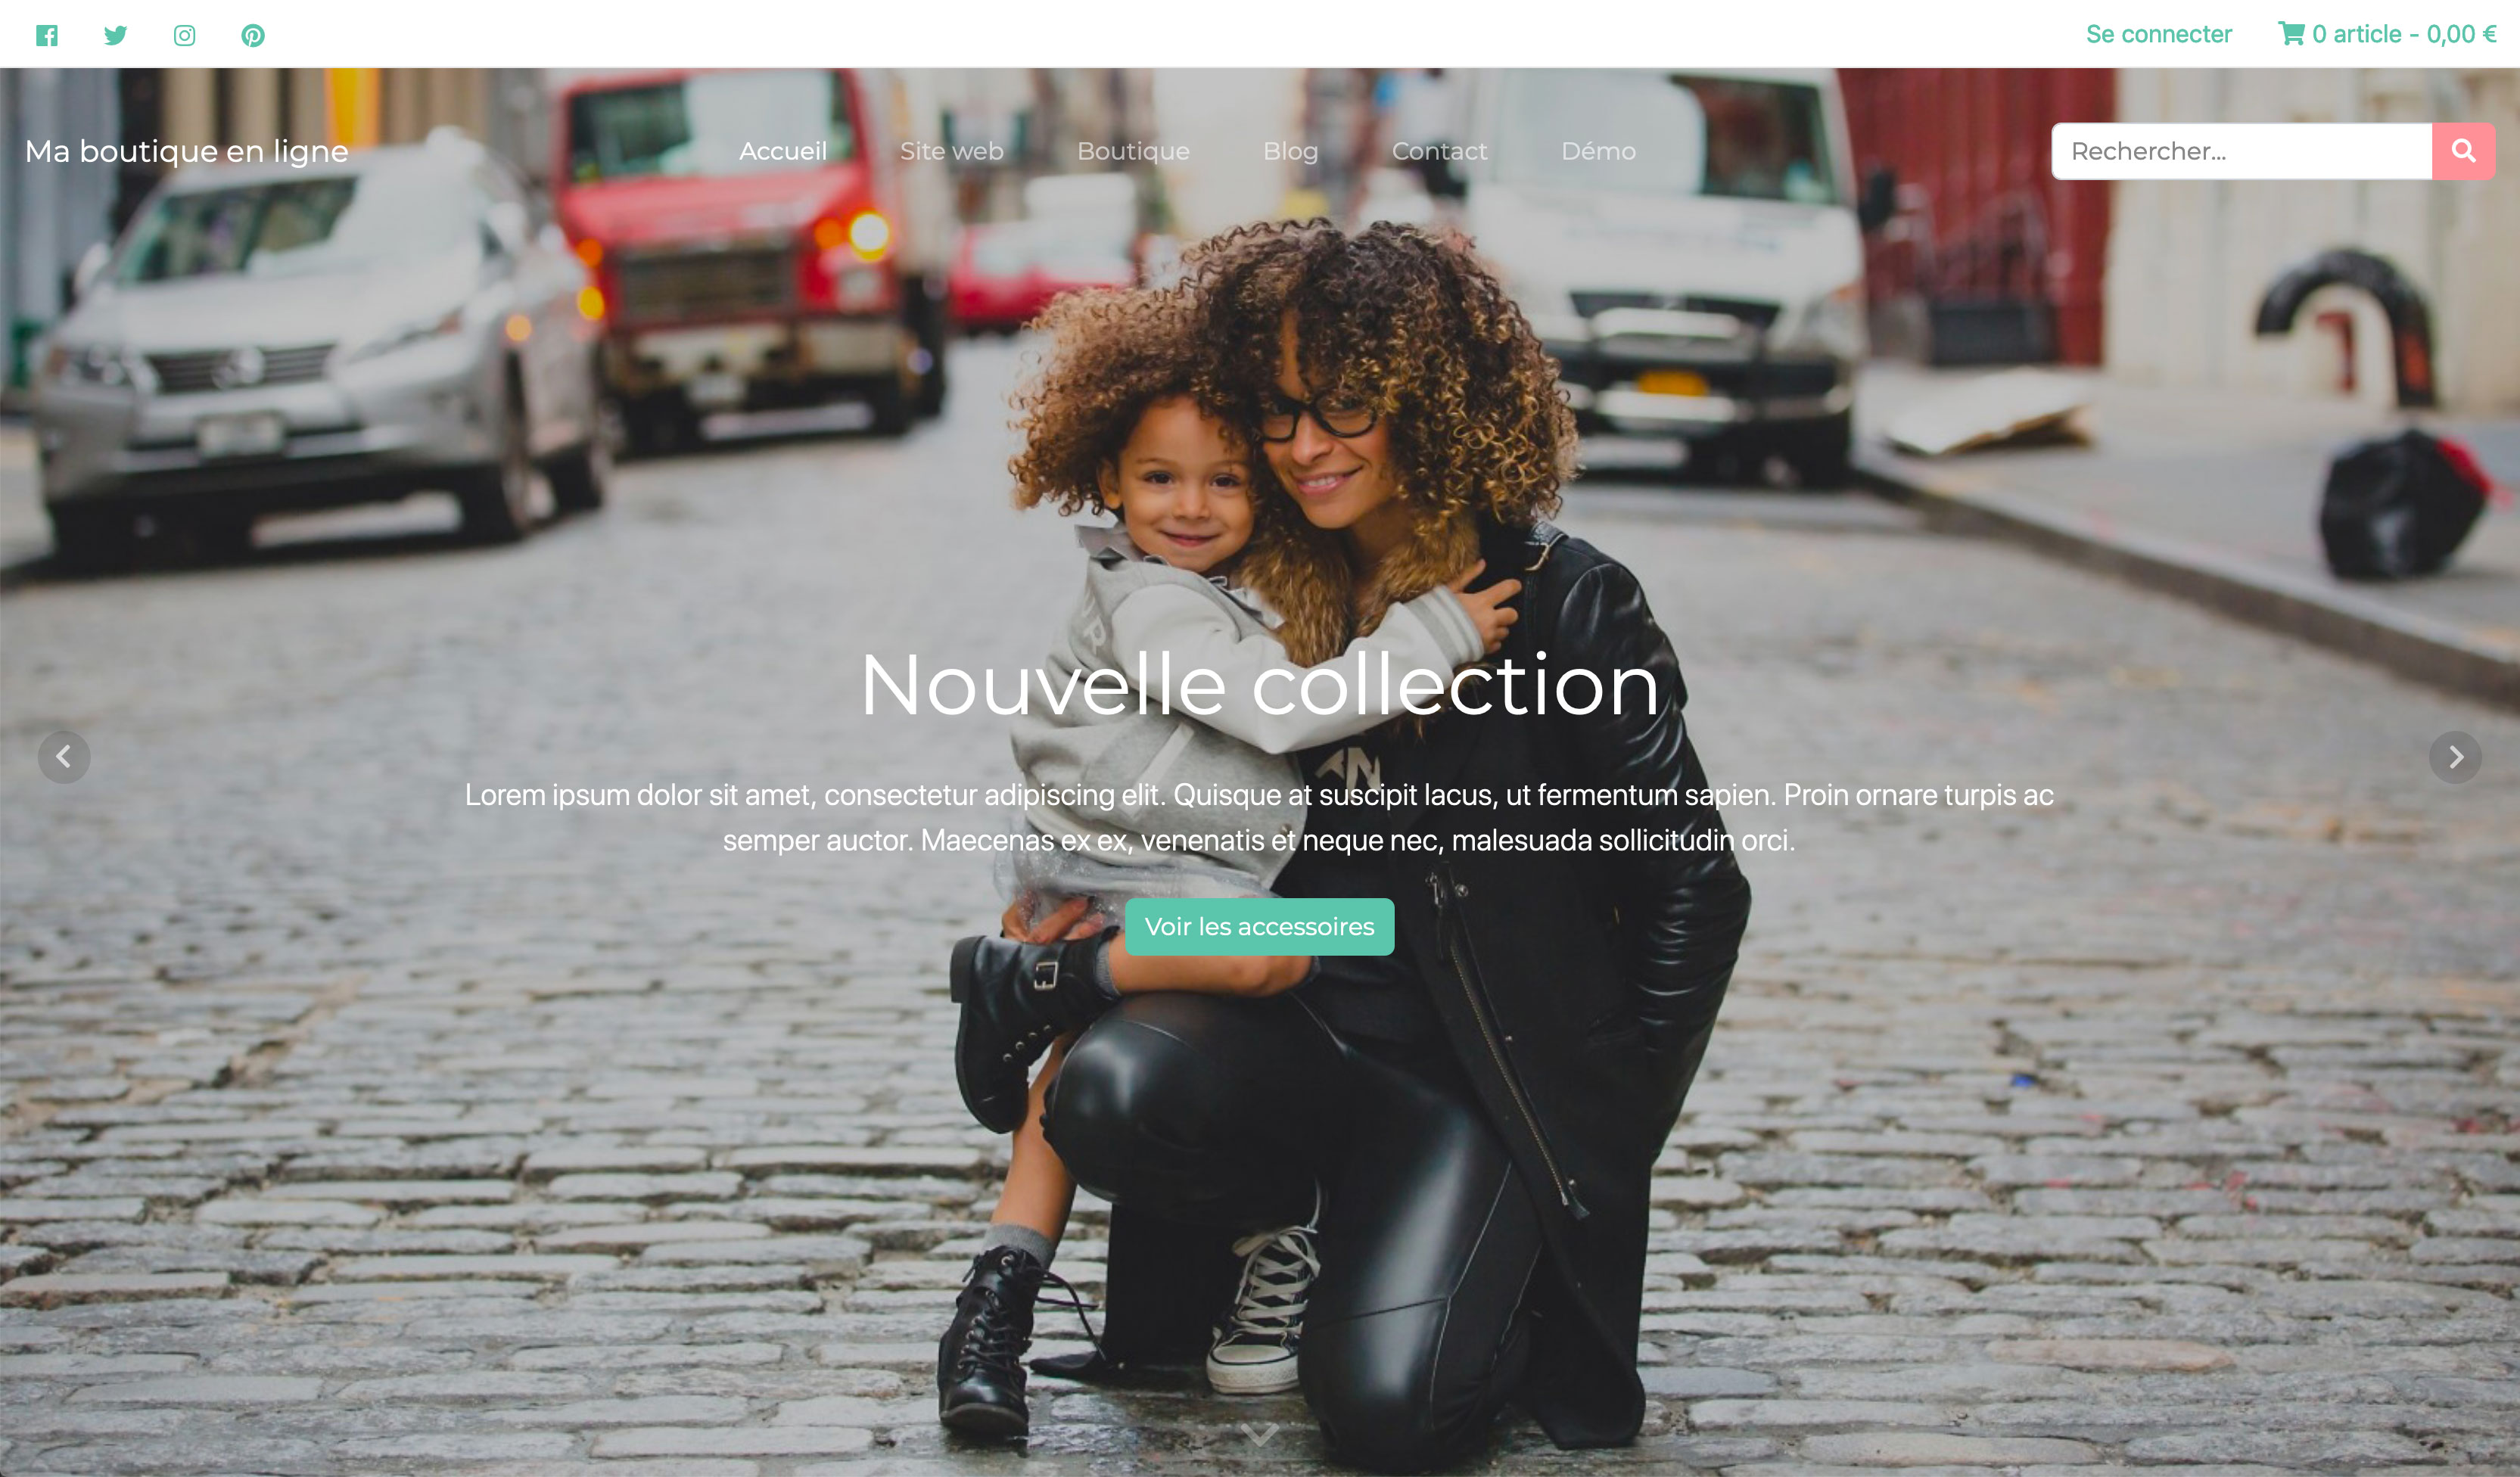This screenshot has width=2520, height=1477.
Task: Open the Facebook social icon
Action: [47, 36]
